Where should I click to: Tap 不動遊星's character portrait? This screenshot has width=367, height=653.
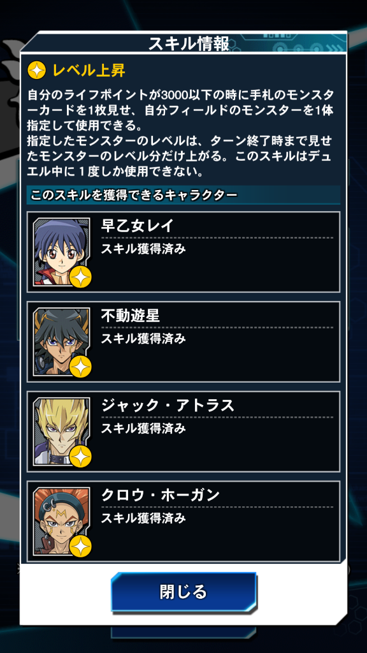point(61,342)
